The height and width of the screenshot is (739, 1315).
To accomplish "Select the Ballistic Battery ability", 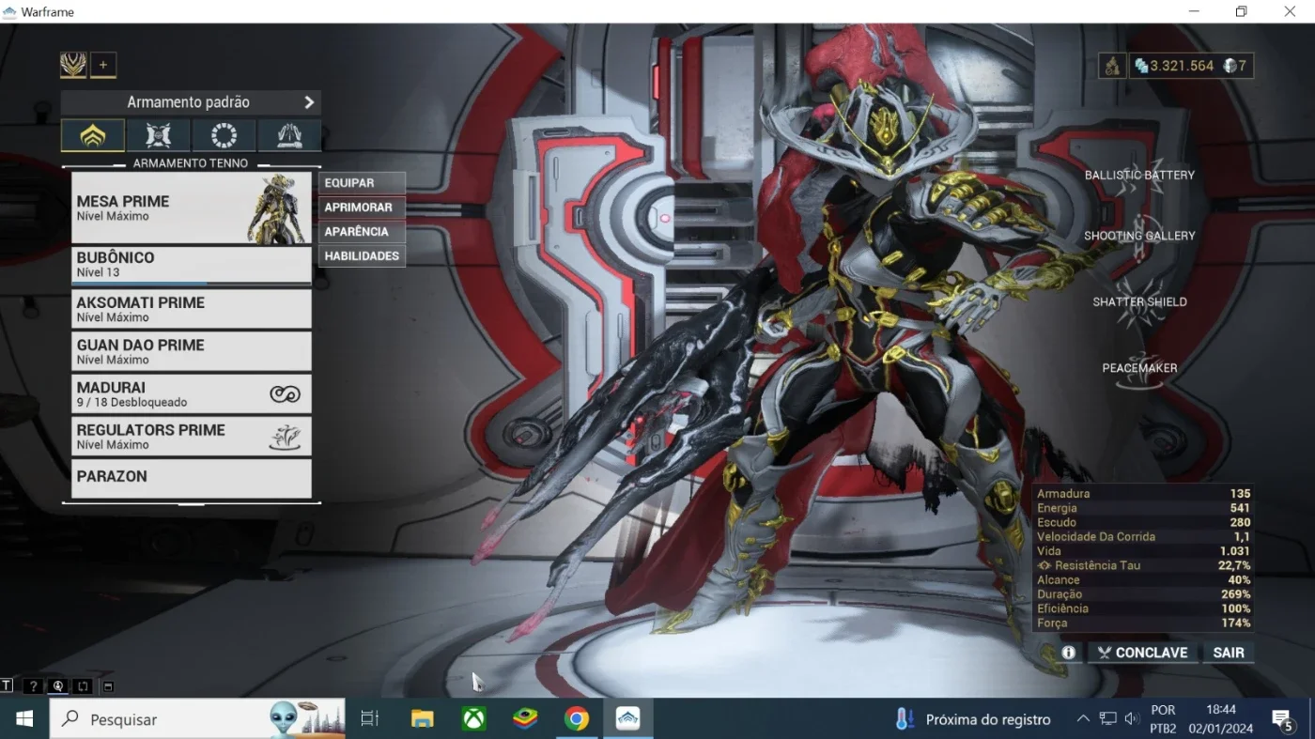I will pyautogui.click(x=1139, y=176).
